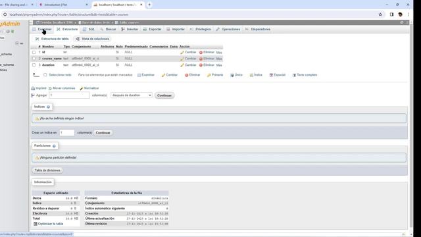
Task: Click the Tabla de divisiones button
Action: click(x=47, y=171)
